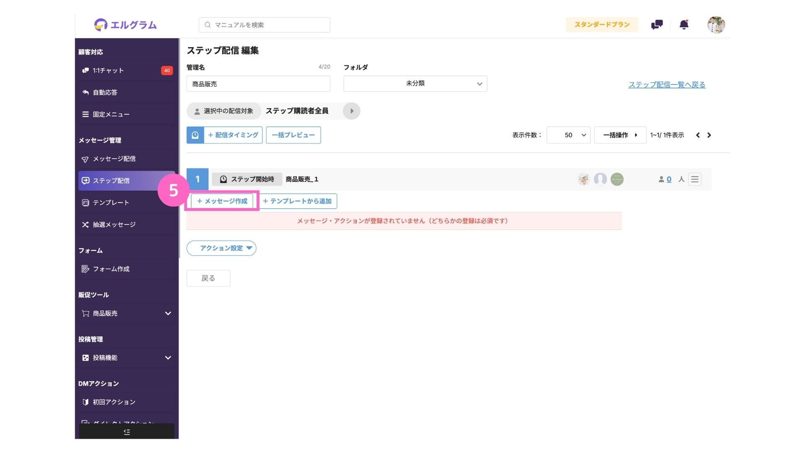Open 1:1チャット in the sidebar
805x453 pixels.
coord(127,70)
